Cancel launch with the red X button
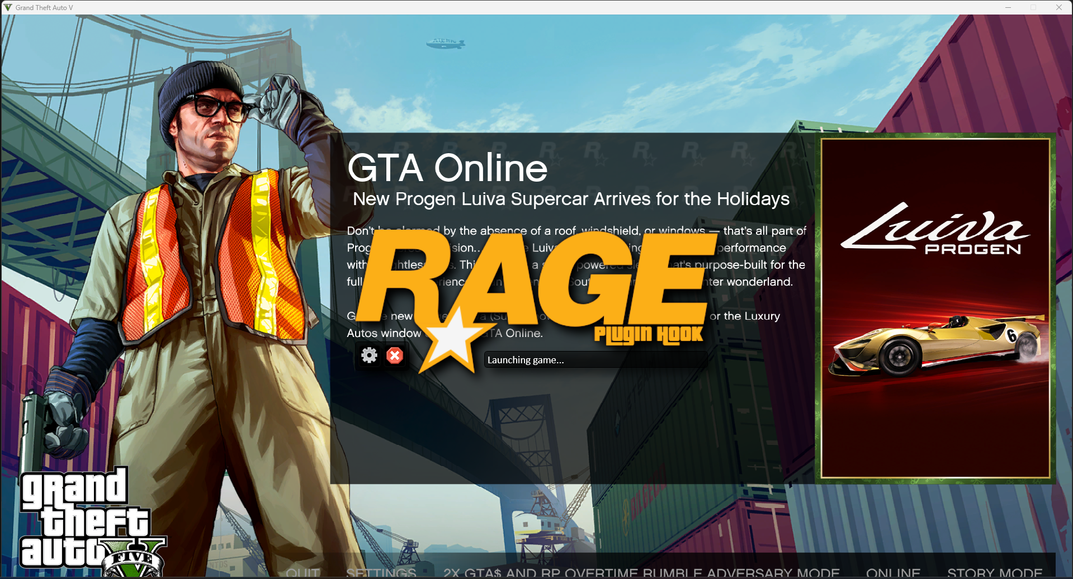Image resolution: width=1073 pixels, height=579 pixels. [x=395, y=355]
